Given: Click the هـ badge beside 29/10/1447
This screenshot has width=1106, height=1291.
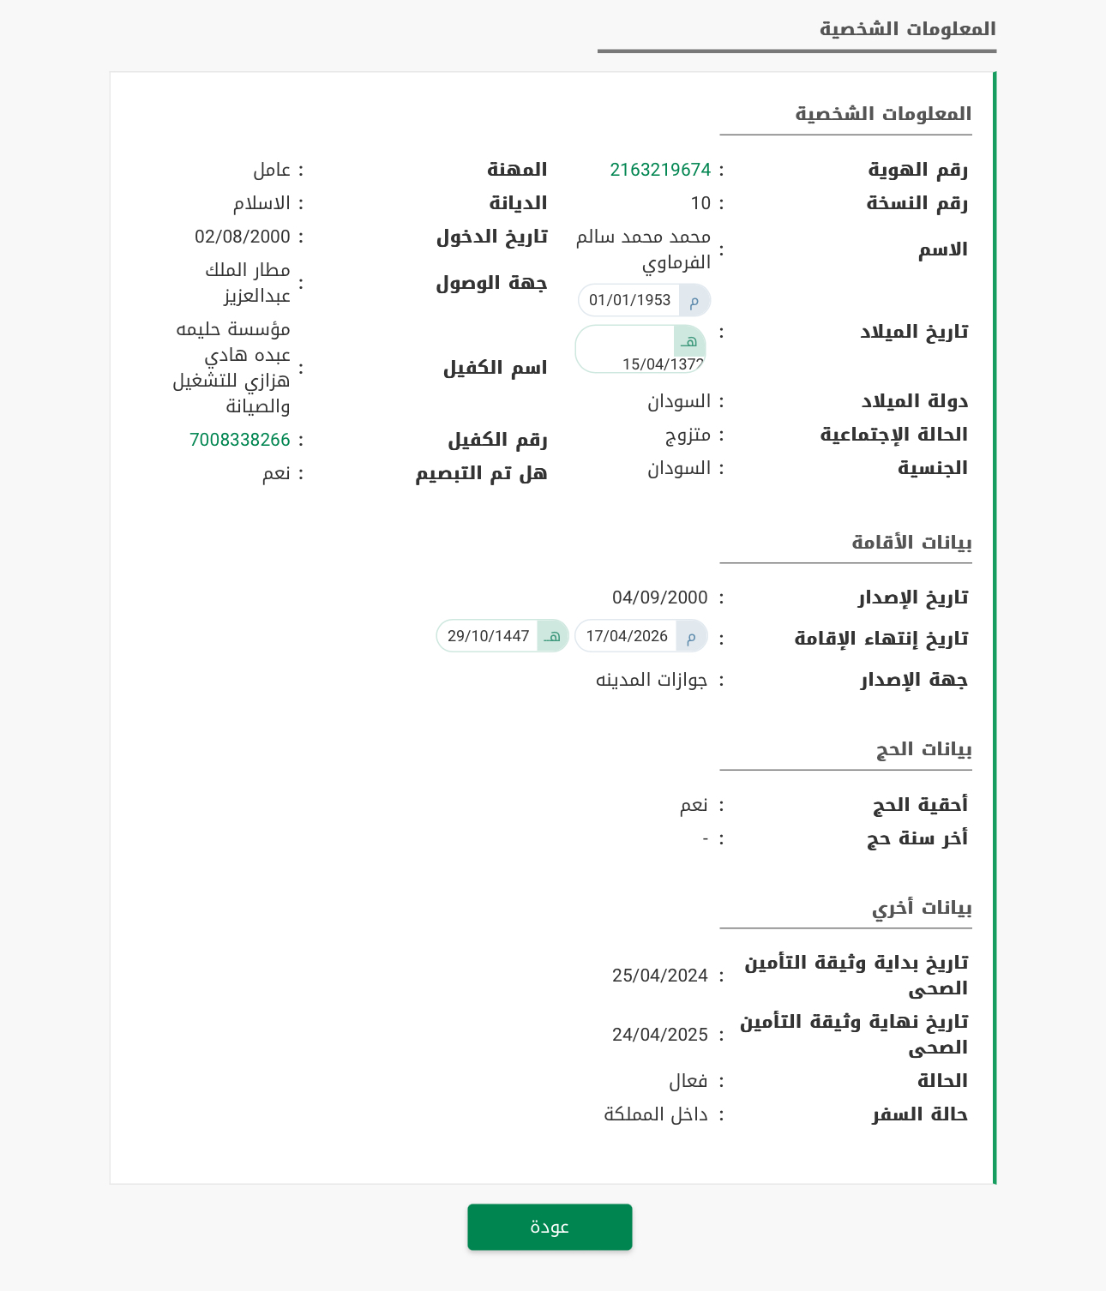Looking at the screenshot, I should pos(553,636).
